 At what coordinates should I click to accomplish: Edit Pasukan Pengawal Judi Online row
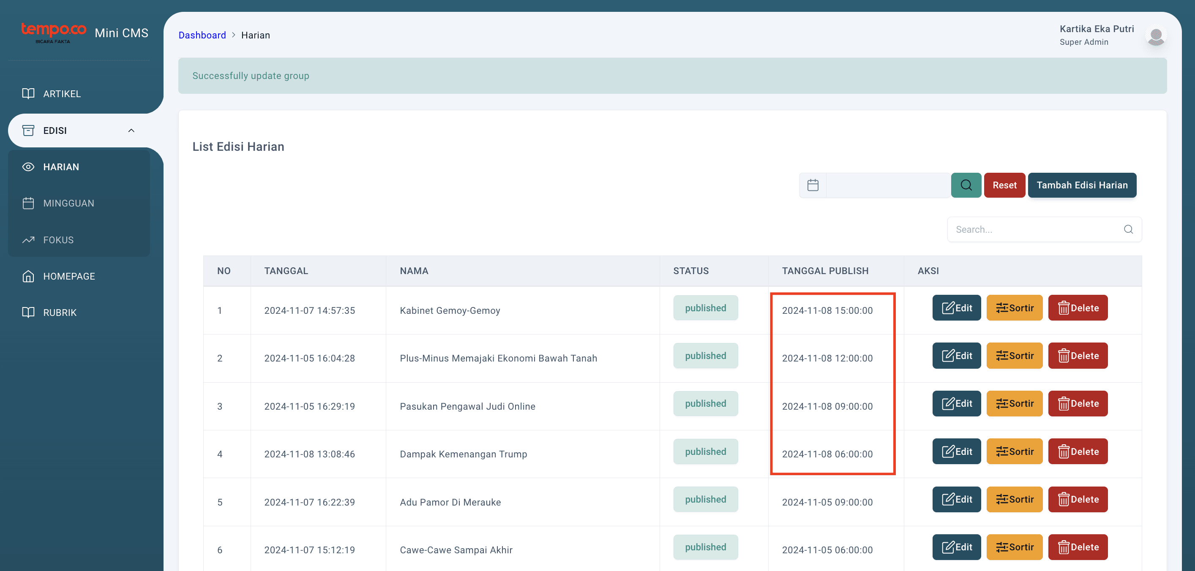pyautogui.click(x=957, y=403)
